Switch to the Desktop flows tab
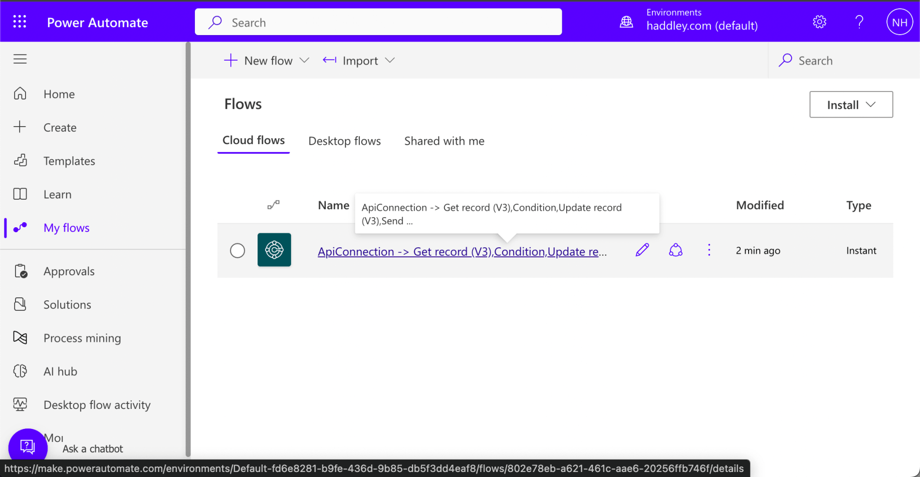The width and height of the screenshot is (920, 477). pyautogui.click(x=344, y=141)
